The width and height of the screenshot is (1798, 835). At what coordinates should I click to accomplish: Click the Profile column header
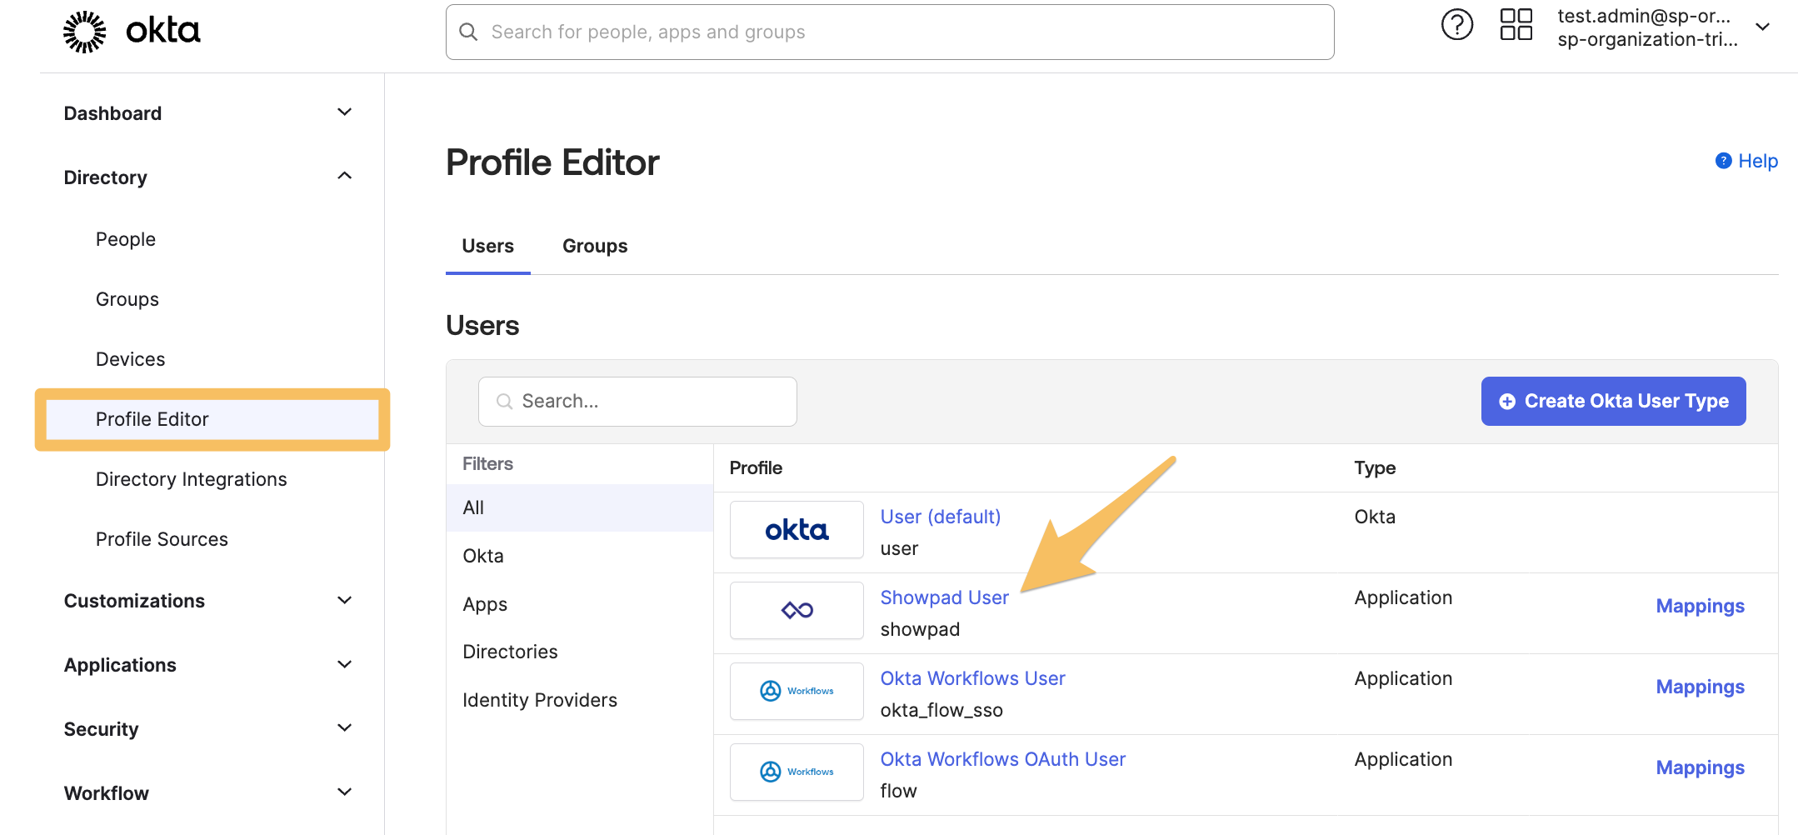[756, 468]
